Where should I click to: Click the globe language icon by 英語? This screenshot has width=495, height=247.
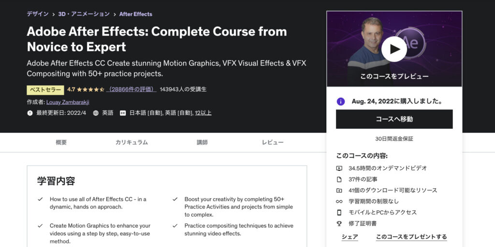click(x=96, y=113)
